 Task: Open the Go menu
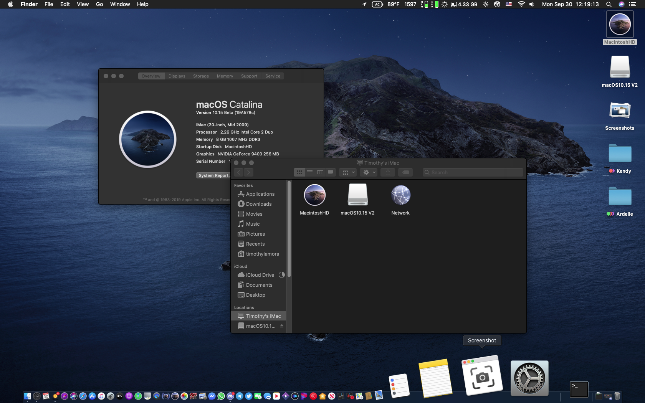[99, 4]
